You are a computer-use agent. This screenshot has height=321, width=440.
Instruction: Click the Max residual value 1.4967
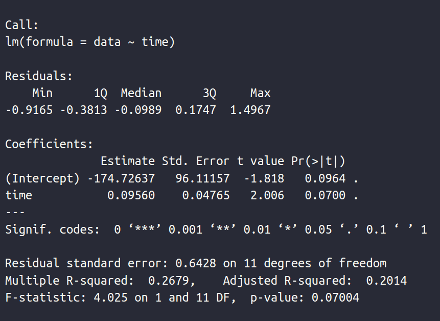250,110
